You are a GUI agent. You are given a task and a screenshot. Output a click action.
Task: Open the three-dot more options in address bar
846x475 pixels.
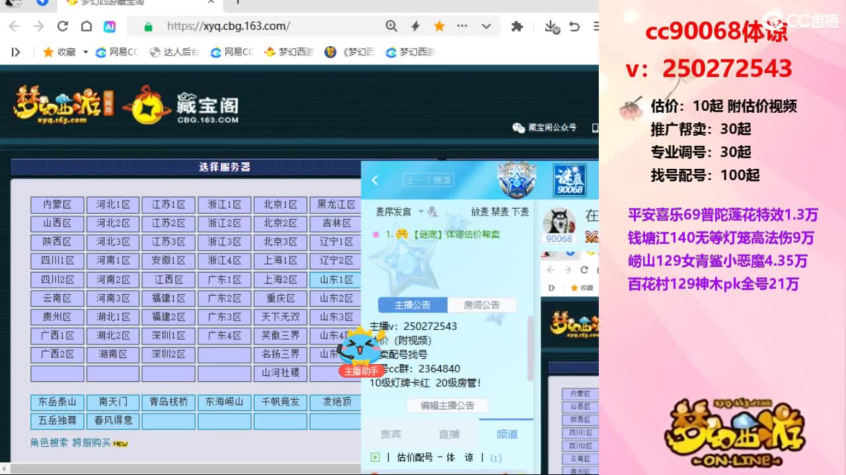pyautogui.click(x=462, y=26)
